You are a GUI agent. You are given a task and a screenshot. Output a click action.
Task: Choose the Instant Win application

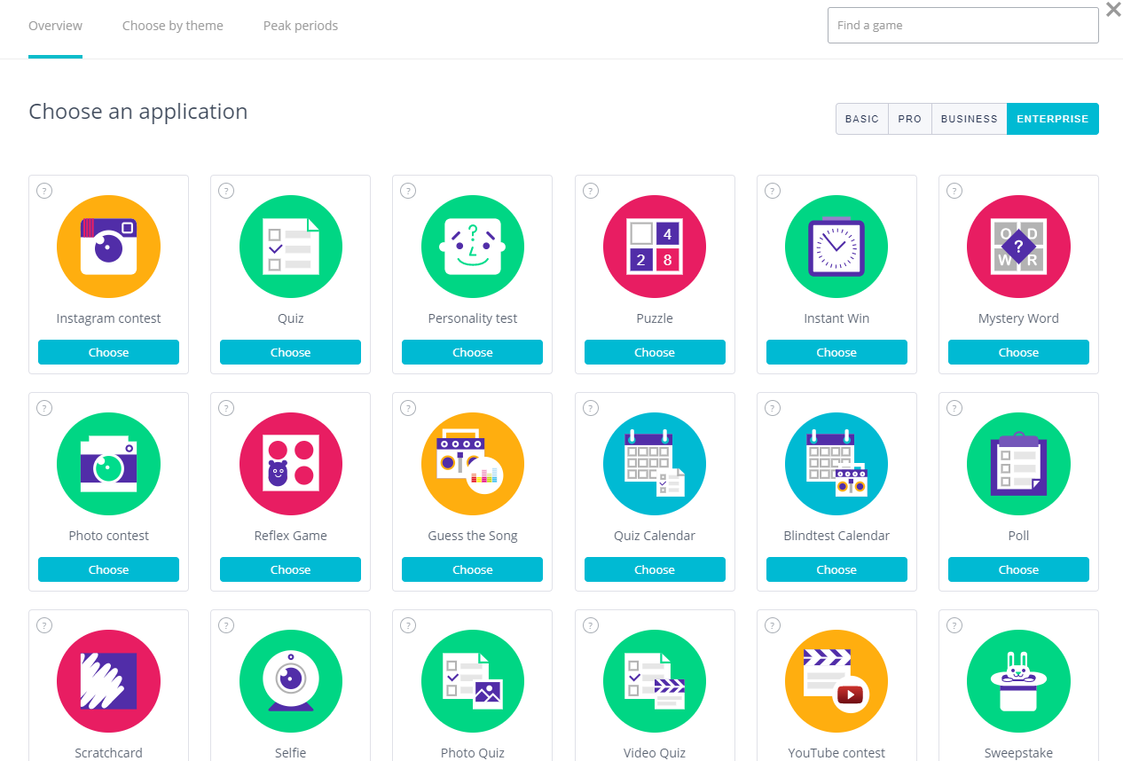click(836, 352)
